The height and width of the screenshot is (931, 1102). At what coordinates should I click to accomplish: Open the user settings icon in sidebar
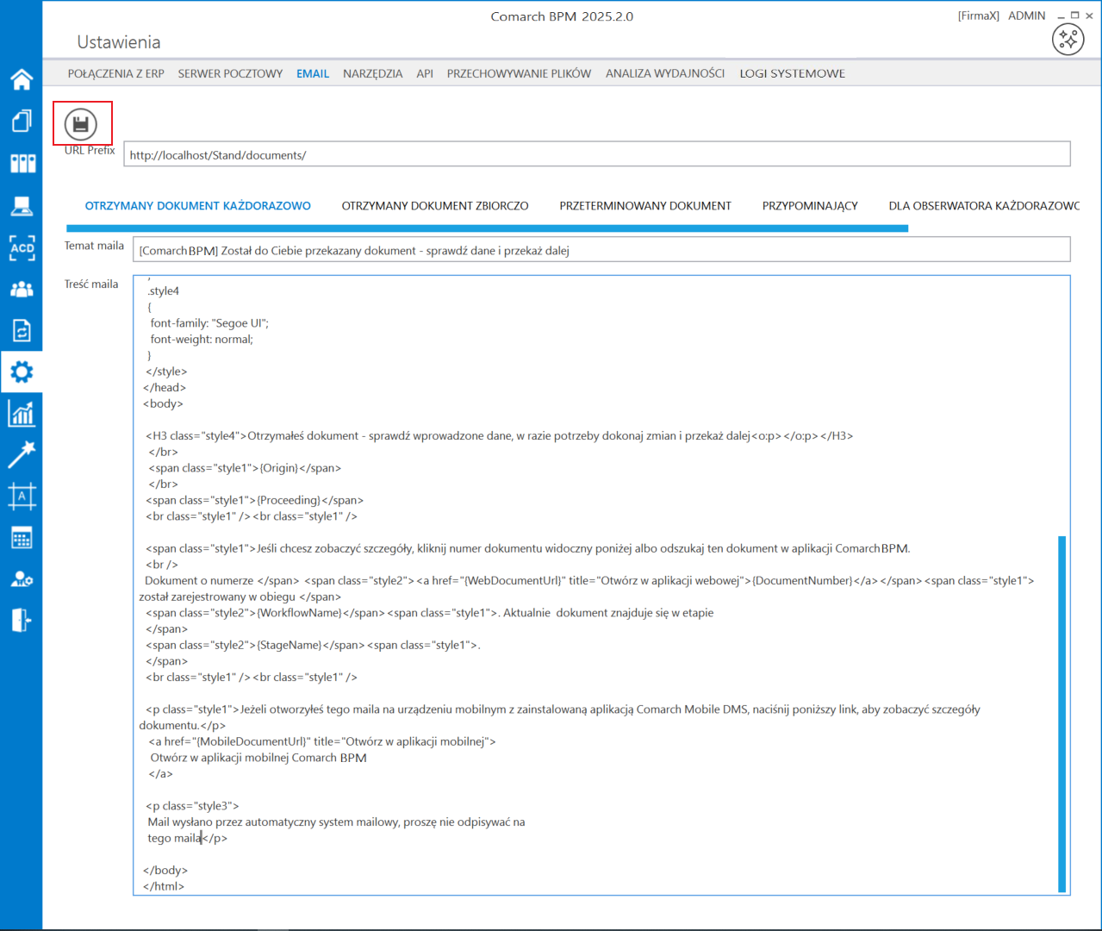22,579
